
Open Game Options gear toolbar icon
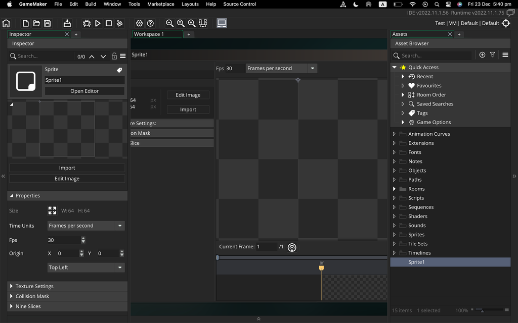click(x=140, y=23)
